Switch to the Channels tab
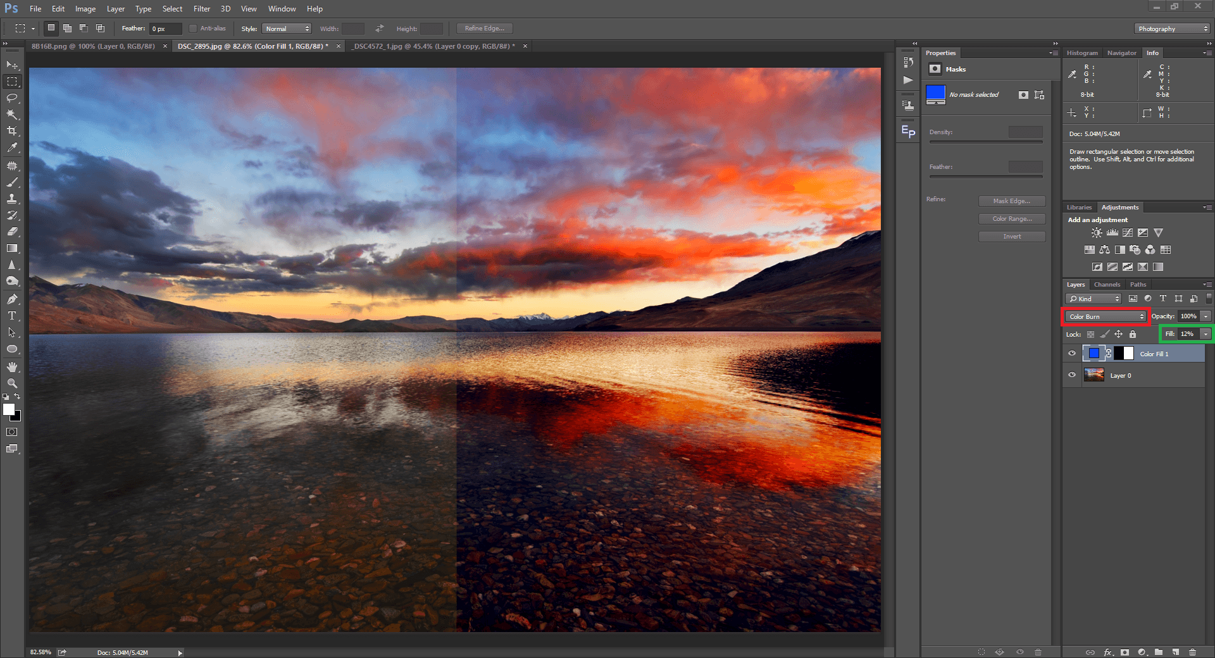Screen dimensions: 1215x658 [1107, 285]
